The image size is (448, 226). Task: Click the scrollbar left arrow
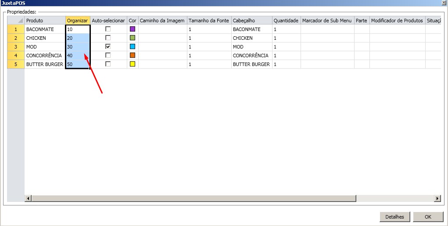[x=28, y=198]
